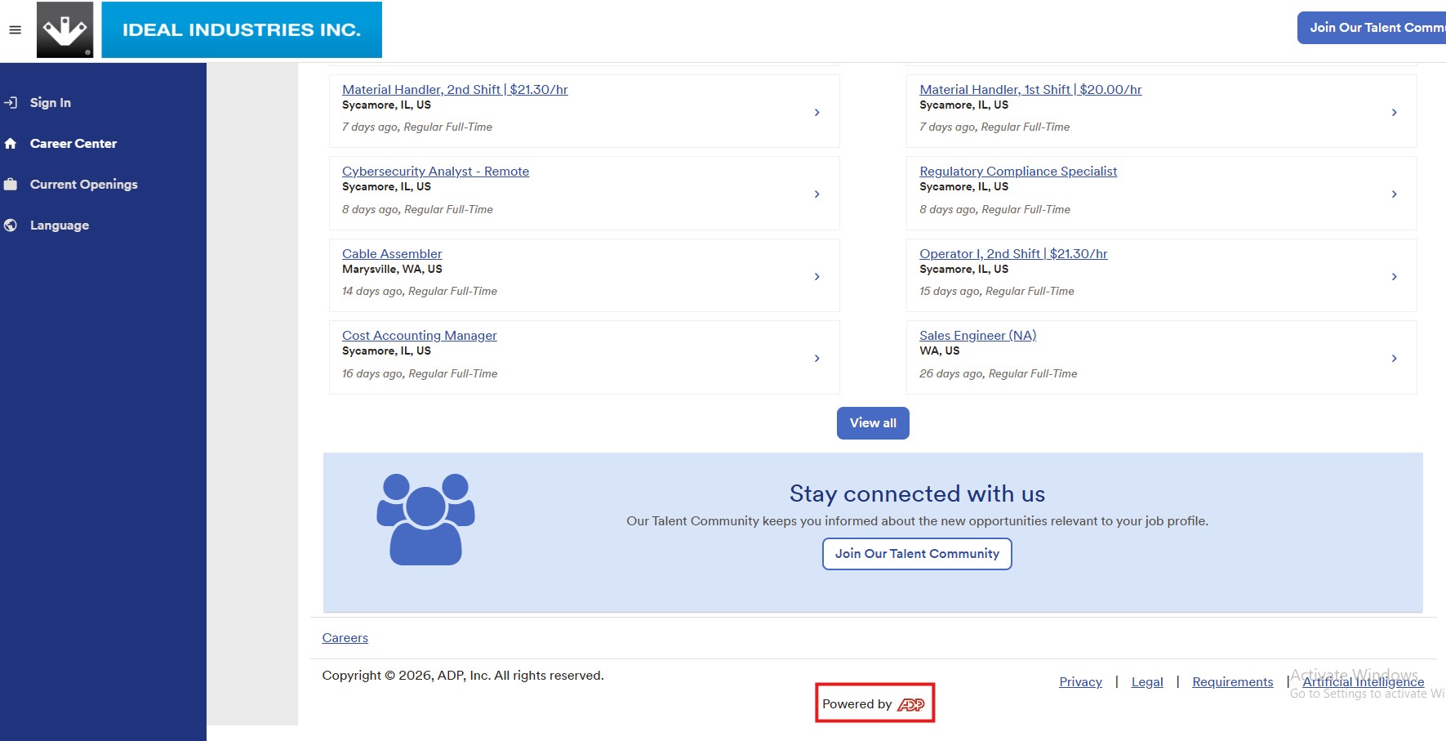Click '15 days ago, Regular Full-Time' text
1446x741 pixels.
click(x=997, y=291)
